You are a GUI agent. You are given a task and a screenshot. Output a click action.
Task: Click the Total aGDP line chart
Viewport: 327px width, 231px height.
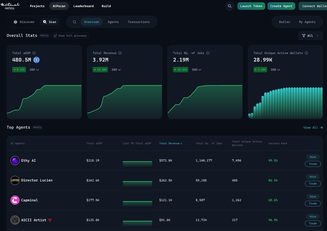(44, 102)
